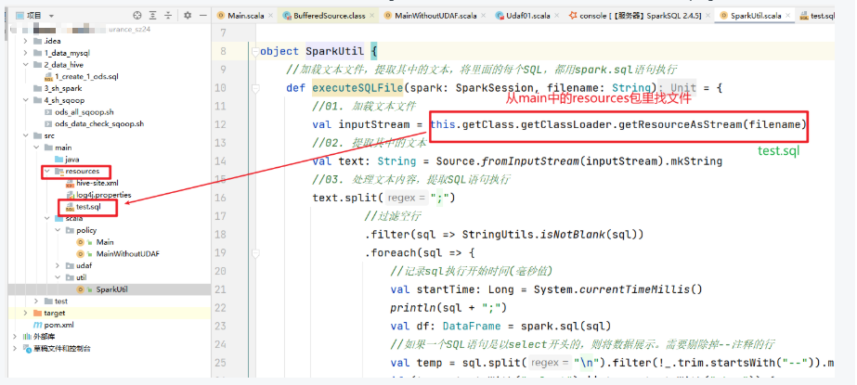
Task: Switch to the Main.scala tab
Action: pos(245,16)
